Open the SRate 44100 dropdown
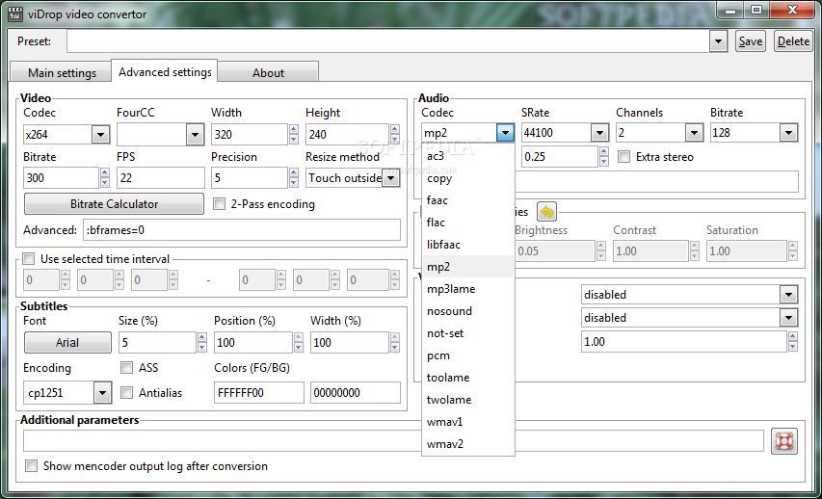Screen dimensions: 822x499 (x=599, y=133)
